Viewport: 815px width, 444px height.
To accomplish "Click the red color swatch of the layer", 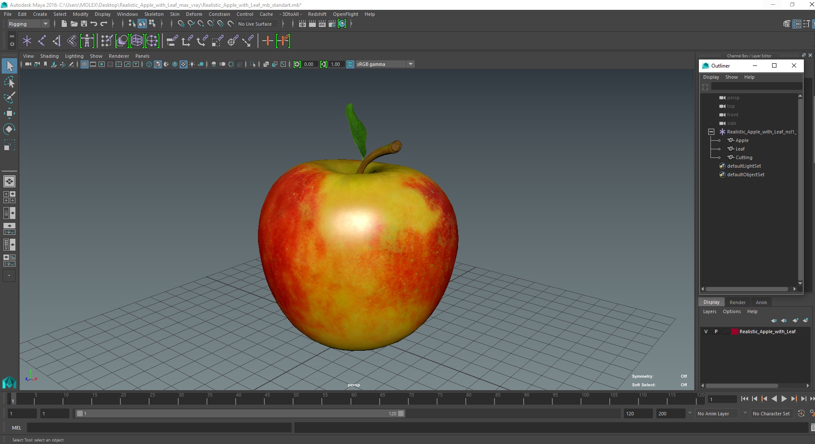I will coord(735,332).
